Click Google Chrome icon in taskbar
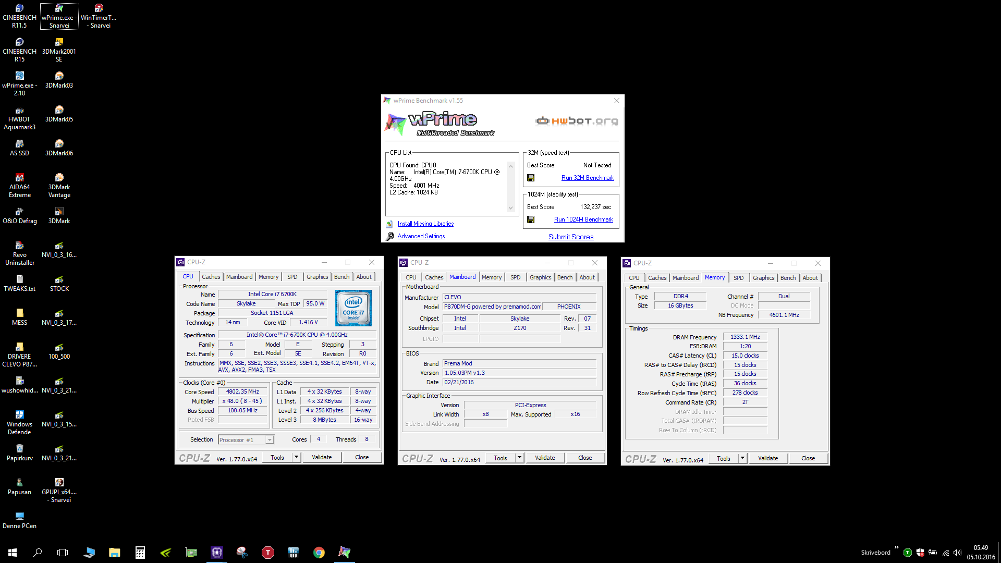The height and width of the screenshot is (563, 1001). (x=319, y=553)
